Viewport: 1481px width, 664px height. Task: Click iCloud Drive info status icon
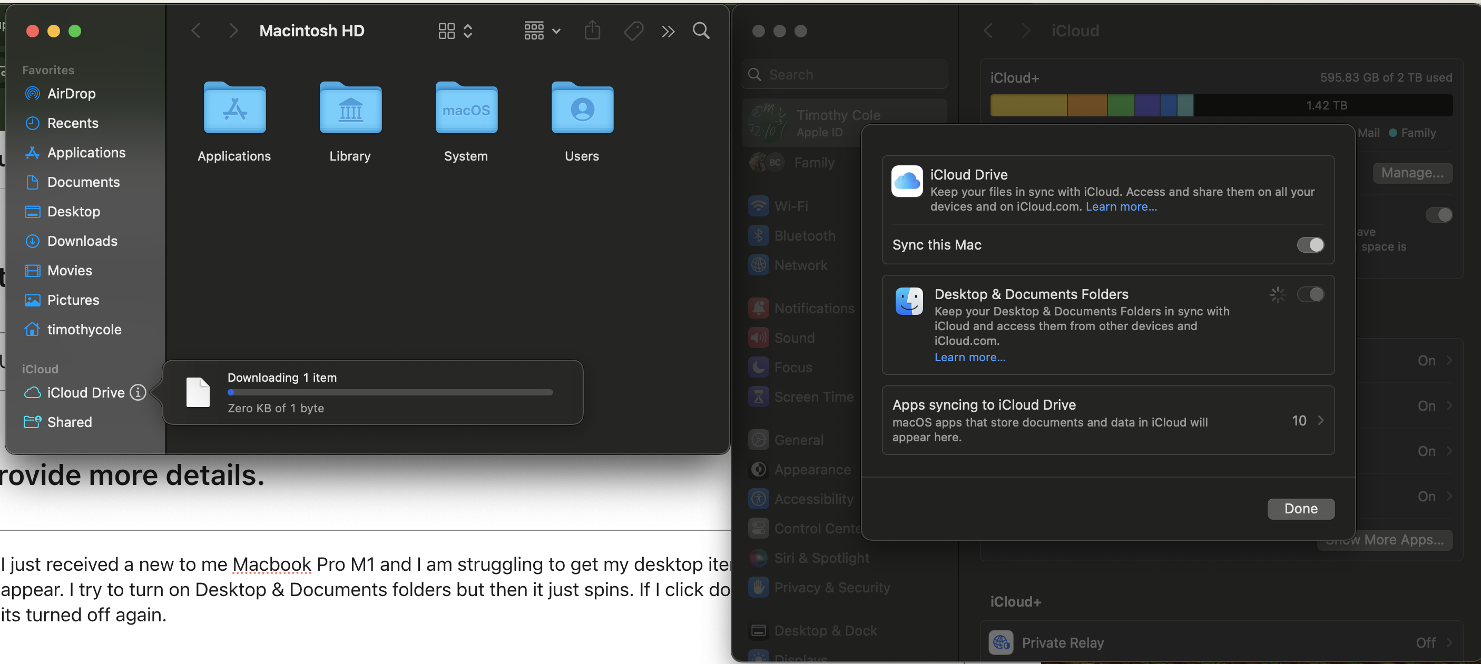138,392
